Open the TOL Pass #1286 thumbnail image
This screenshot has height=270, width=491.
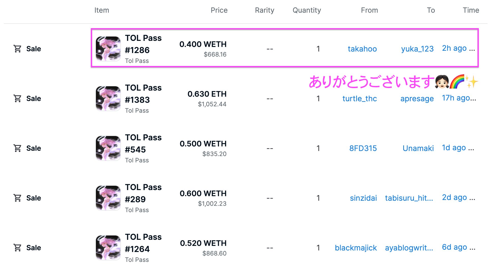pos(108,49)
